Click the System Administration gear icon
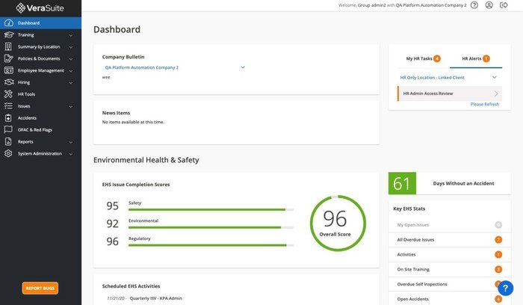The width and height of the screenshot is (523, 305). click(x=8, y=153)
